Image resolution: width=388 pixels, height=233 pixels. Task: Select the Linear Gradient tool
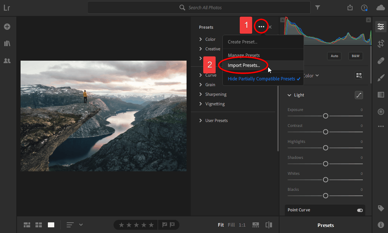(381, 95)
